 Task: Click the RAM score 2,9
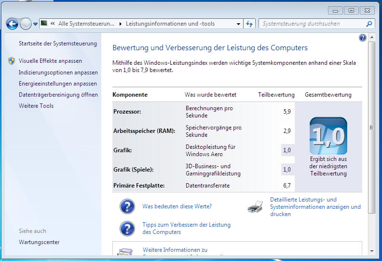pos(287,131)
